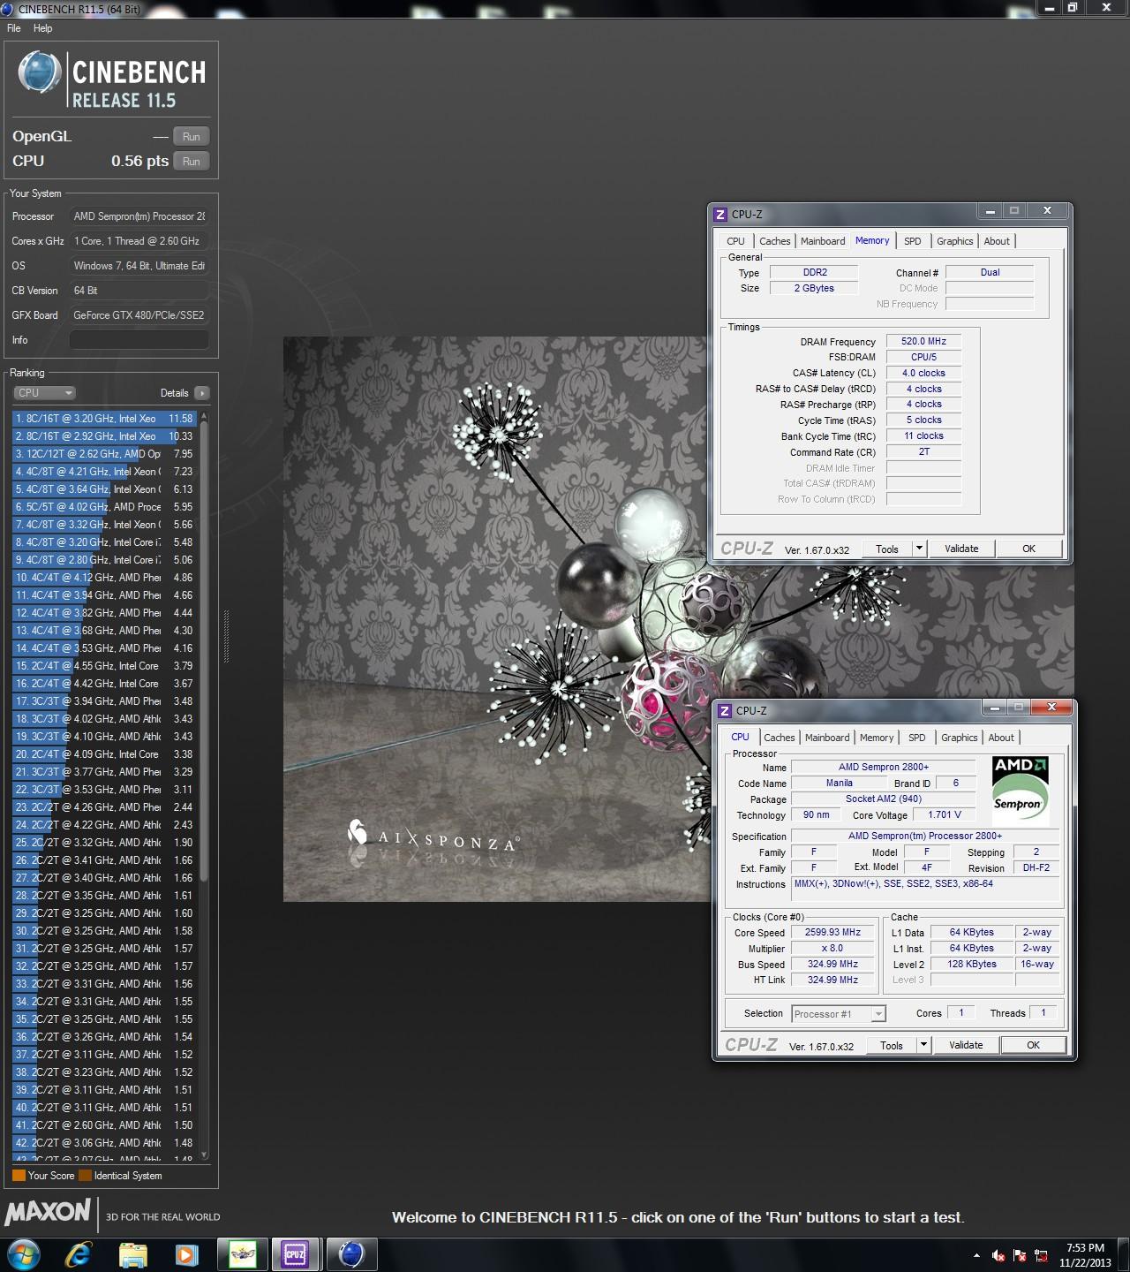Switch to SPD tab in lower CPU-Z
The width and height of the screenshot is (1130, 1272).
(917, 738)
